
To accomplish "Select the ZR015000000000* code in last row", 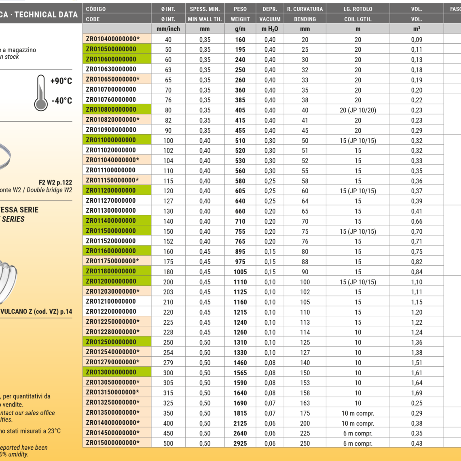I will click(117, 443).
